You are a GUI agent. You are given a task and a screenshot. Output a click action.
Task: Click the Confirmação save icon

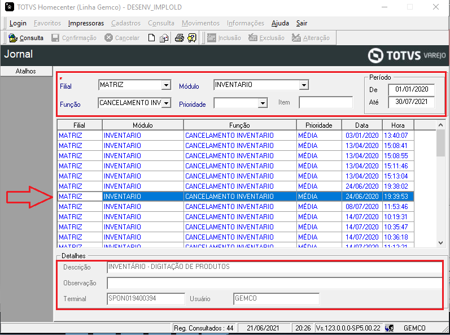[55, 38]
